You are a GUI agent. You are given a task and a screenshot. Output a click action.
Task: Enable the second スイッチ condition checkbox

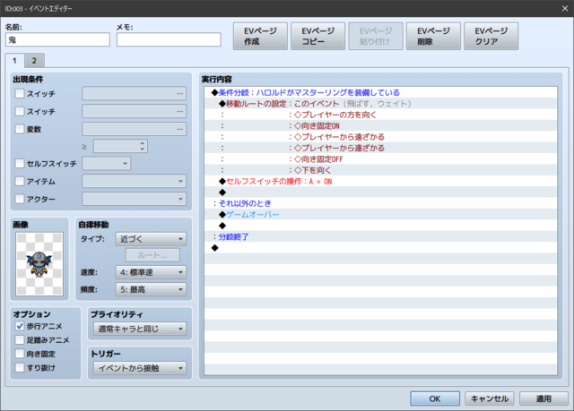(20, 111)
